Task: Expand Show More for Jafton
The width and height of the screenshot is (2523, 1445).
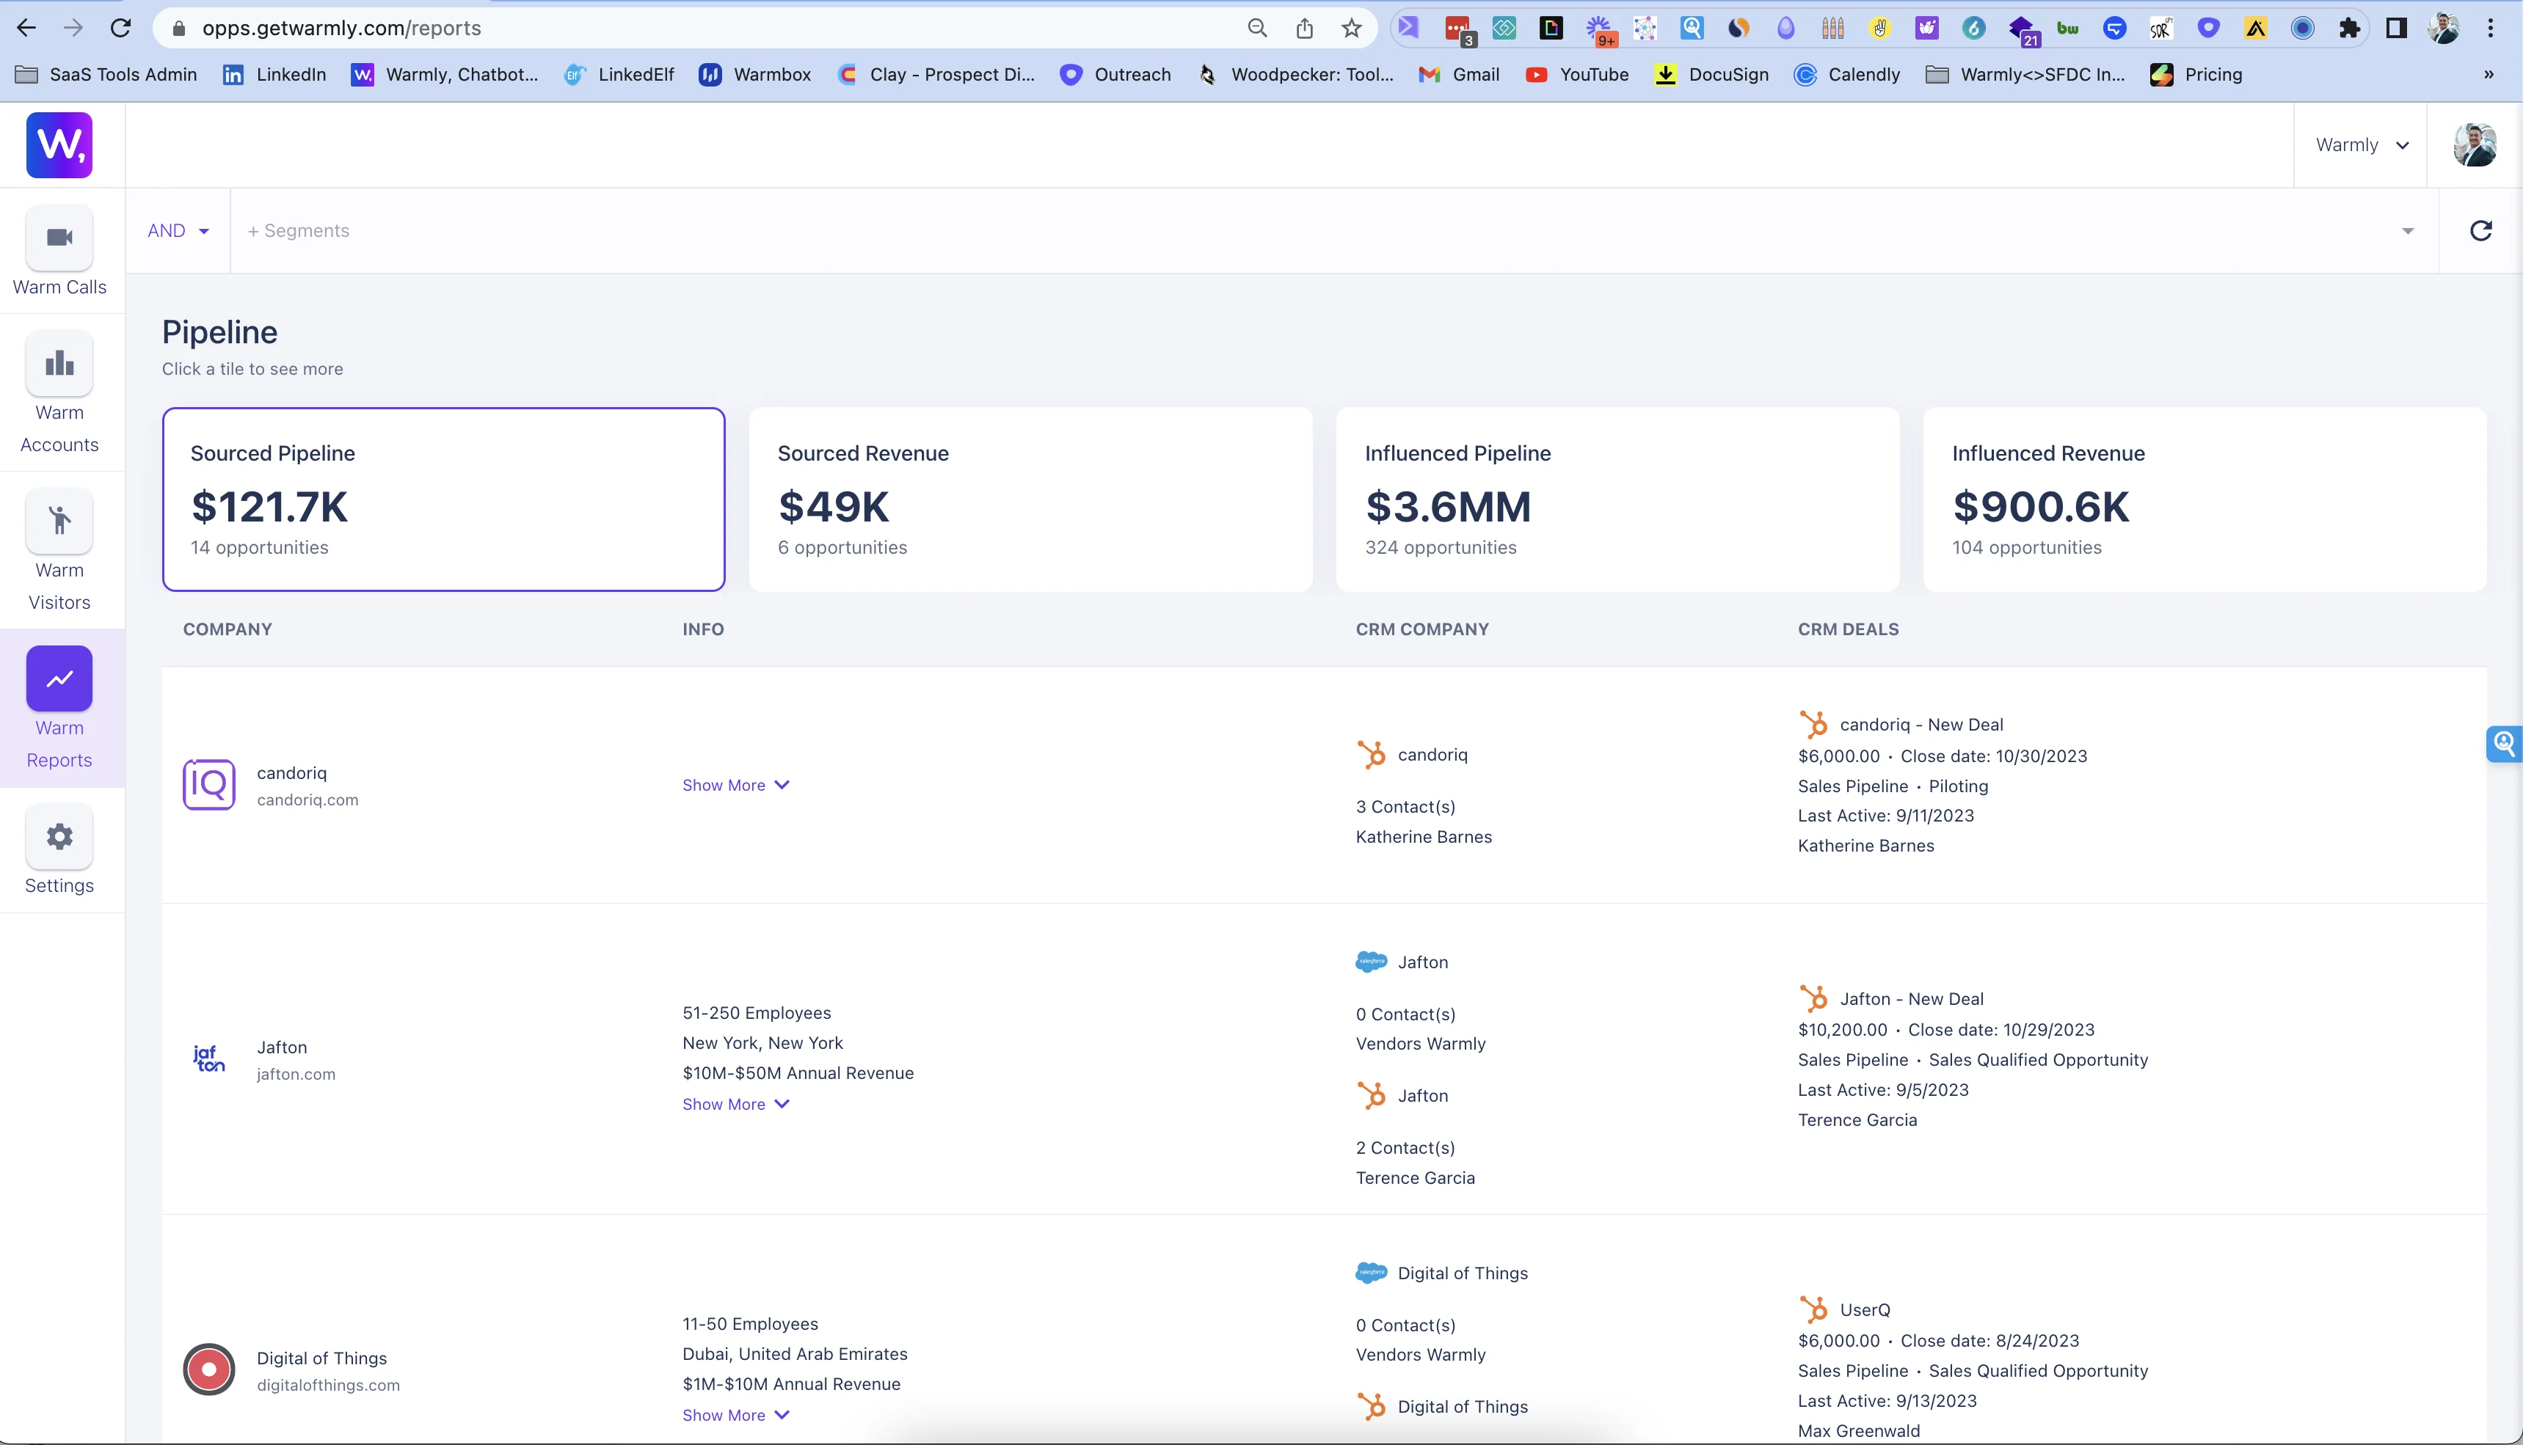Action: coord(736,1104)
